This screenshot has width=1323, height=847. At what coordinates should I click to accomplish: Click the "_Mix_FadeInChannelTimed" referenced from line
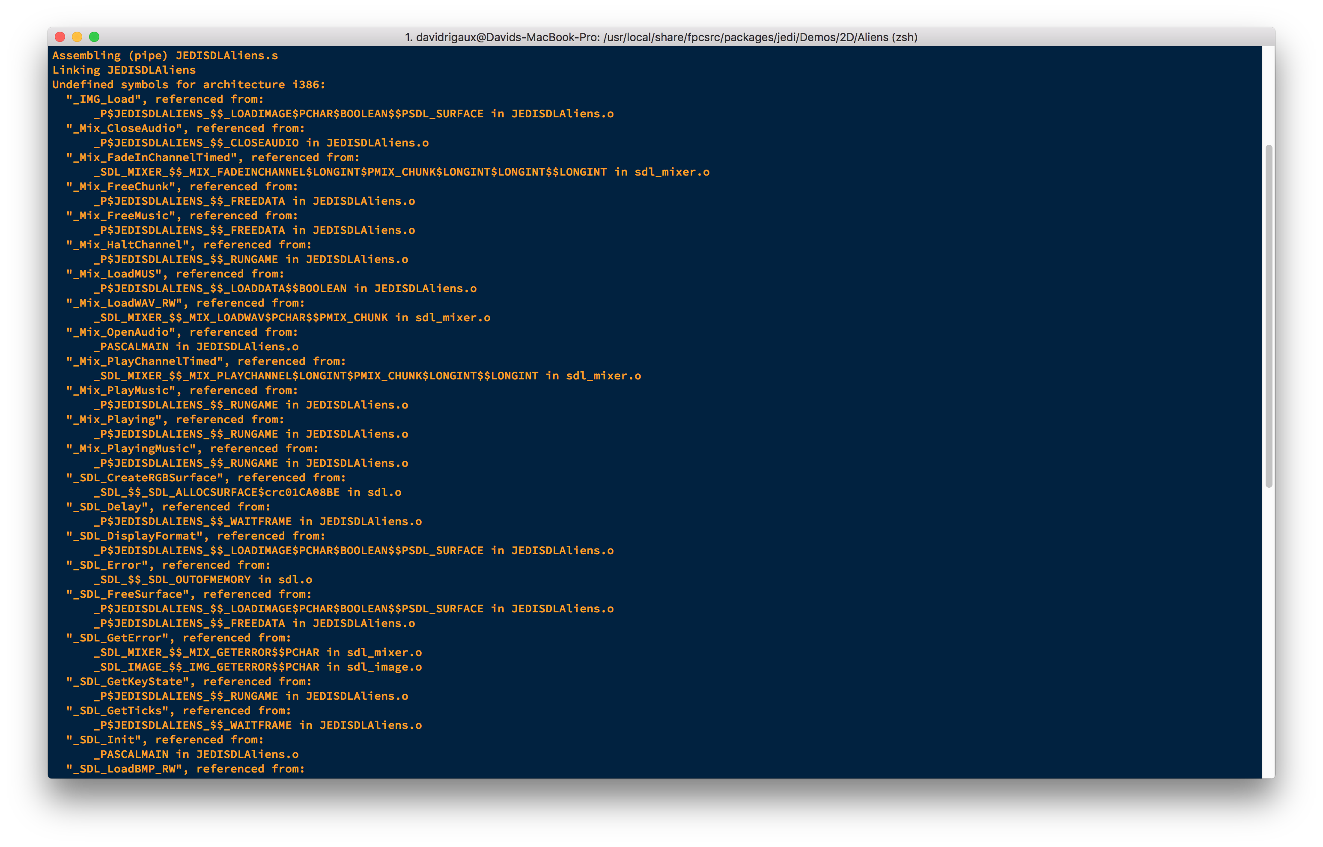point(213,157)
